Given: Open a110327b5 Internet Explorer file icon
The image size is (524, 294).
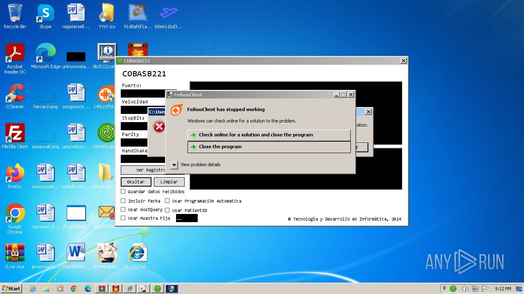Looking at the screenshot, I should tap(138, 256).
